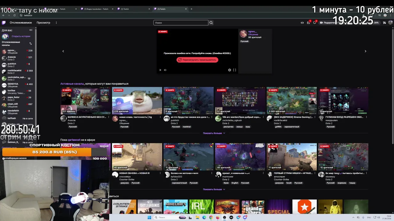Click the Arancle avatar under stream card
This screenshot has height=221, width=394.
63,118
